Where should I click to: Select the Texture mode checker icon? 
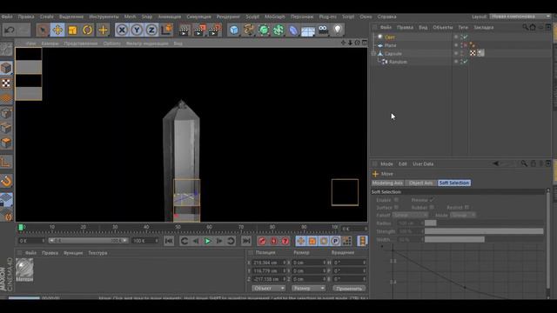[x=6, y=83]
